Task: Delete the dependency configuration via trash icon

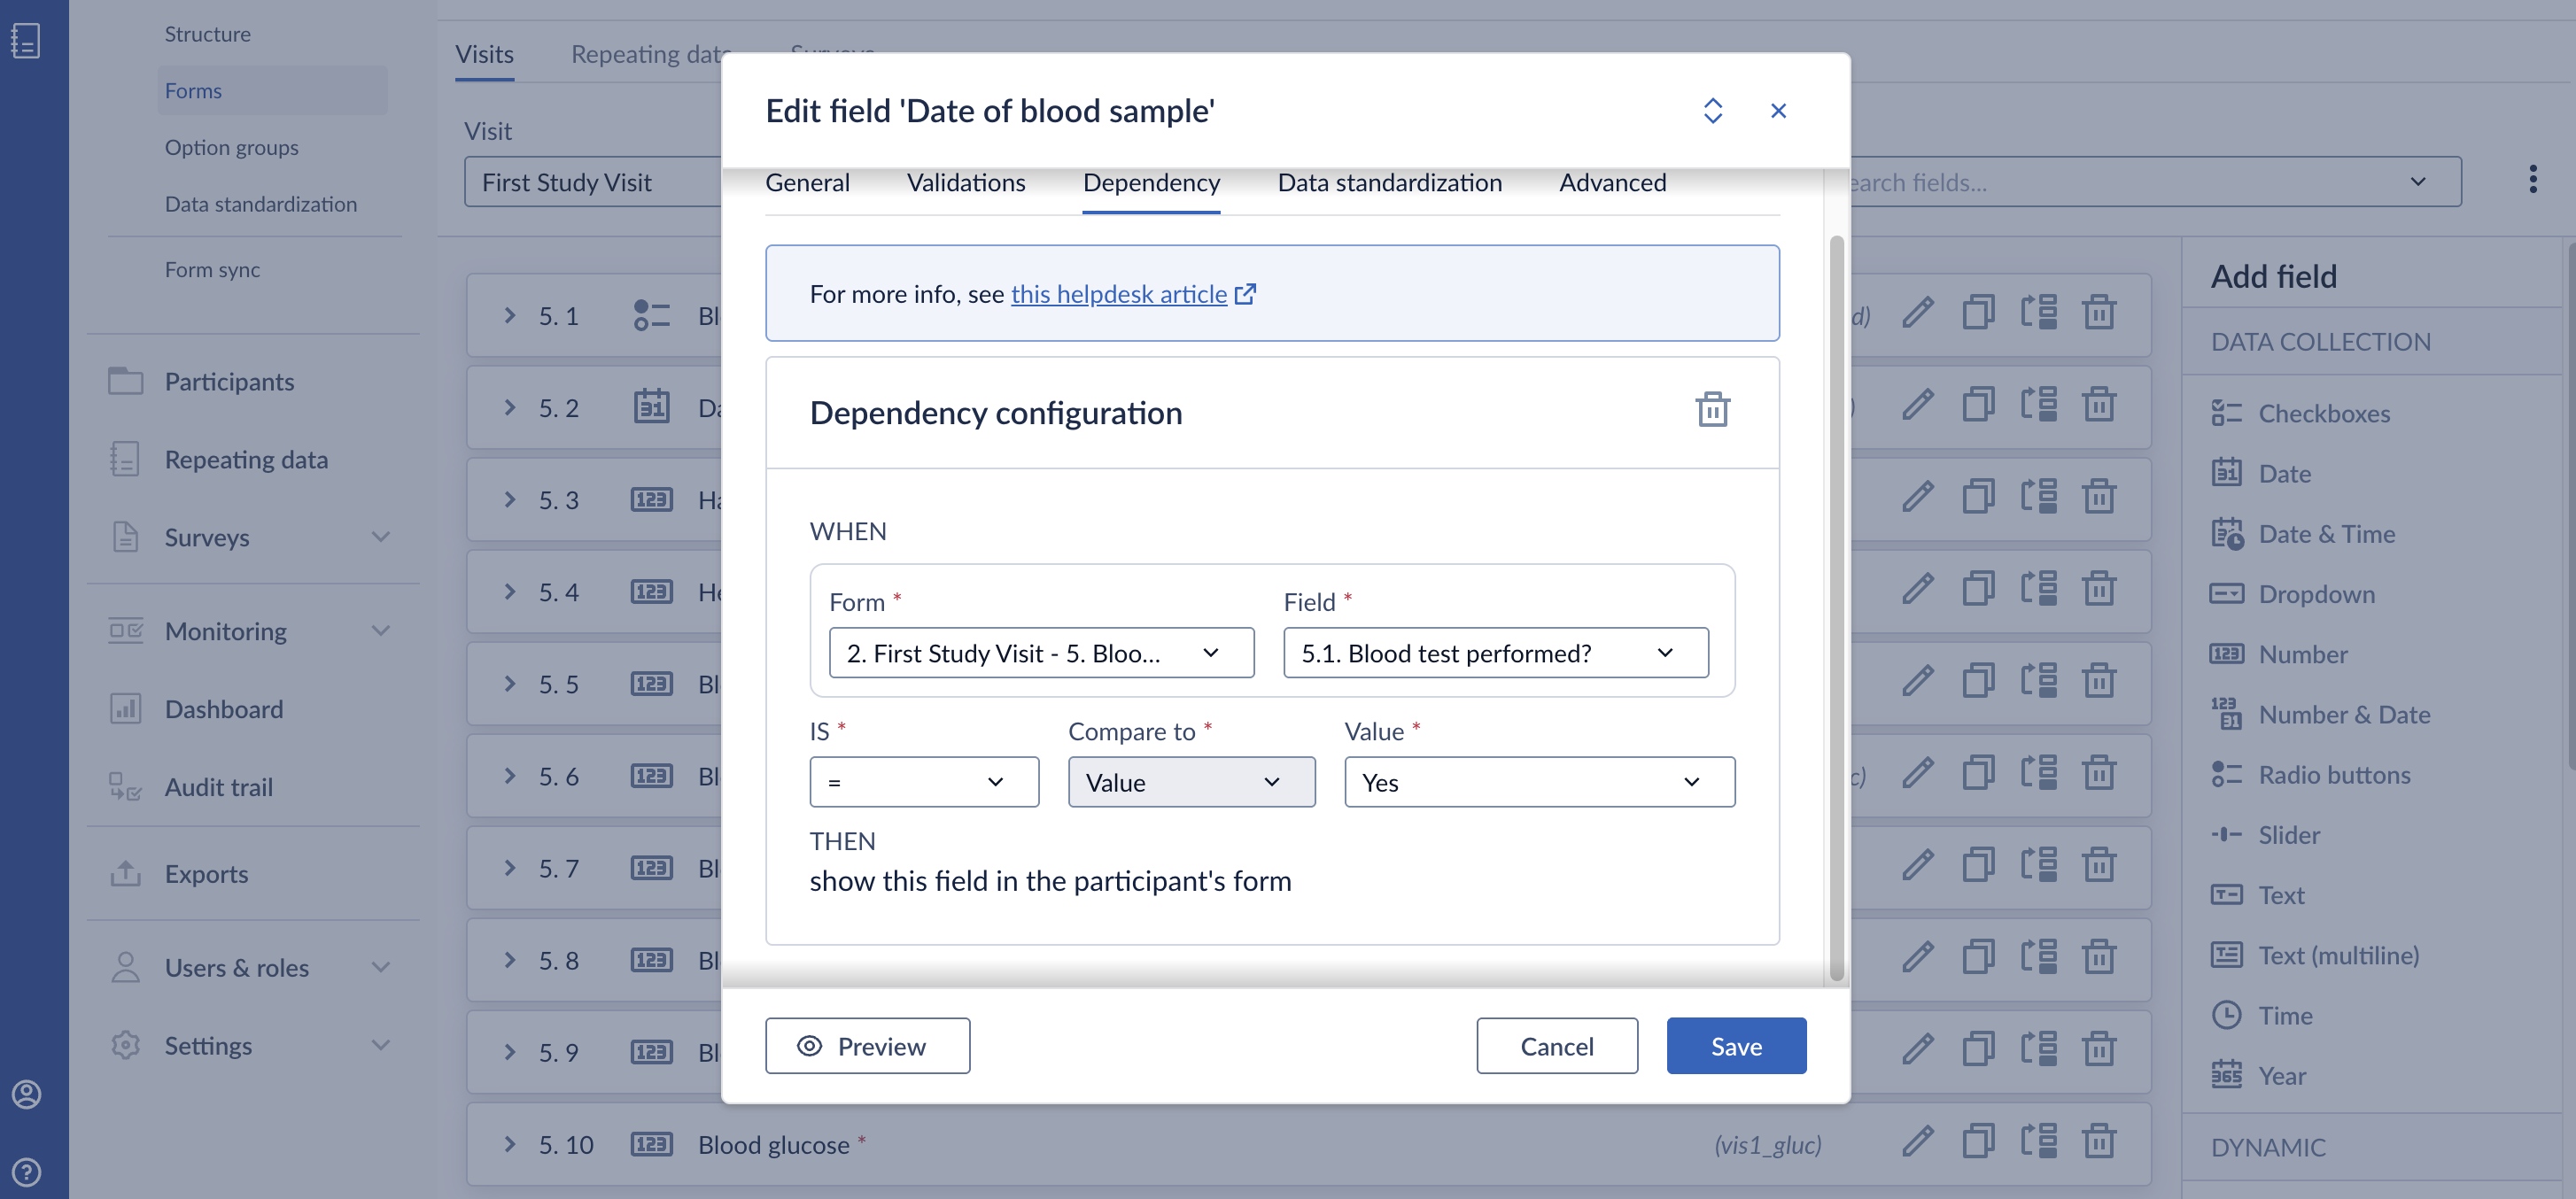Action: pyautogui.click(x=1712, y=410)
